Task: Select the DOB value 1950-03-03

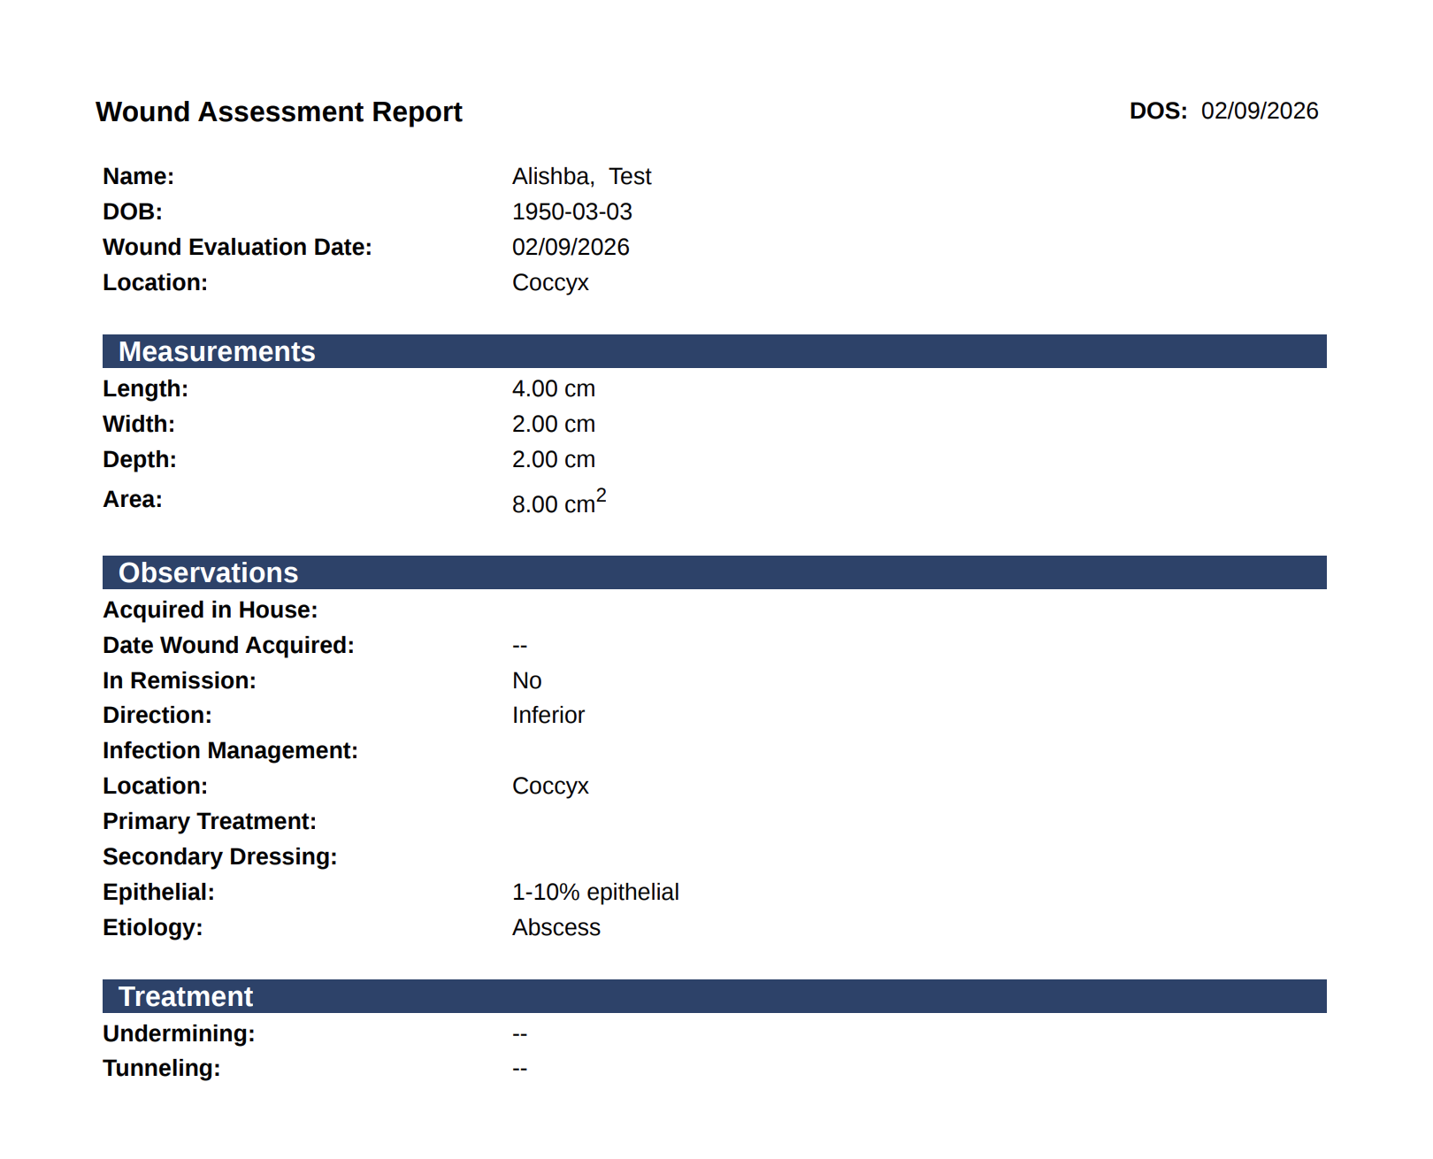Action: (x=572, y=211)
